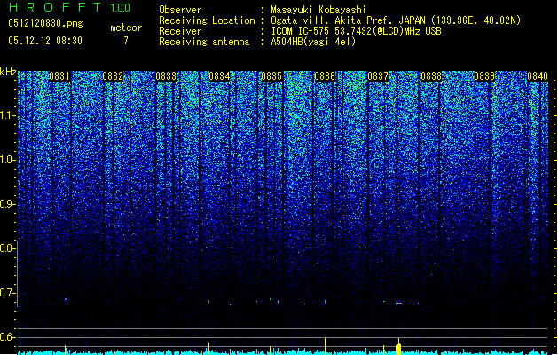Click the 0835 time marker

pyautogui.click(x=271, y=76)
